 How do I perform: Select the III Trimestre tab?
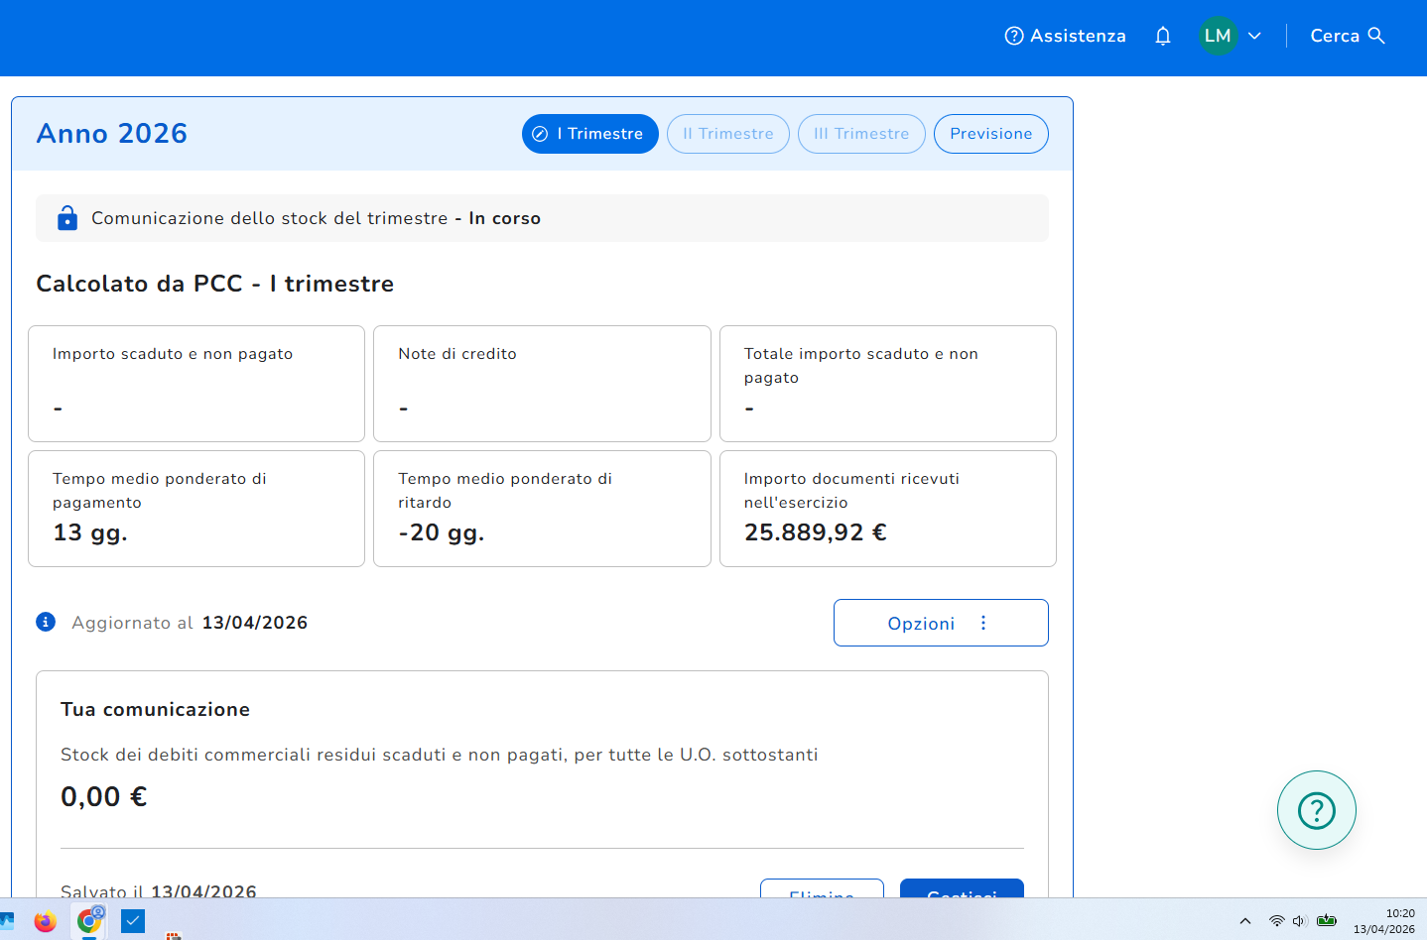861,134
